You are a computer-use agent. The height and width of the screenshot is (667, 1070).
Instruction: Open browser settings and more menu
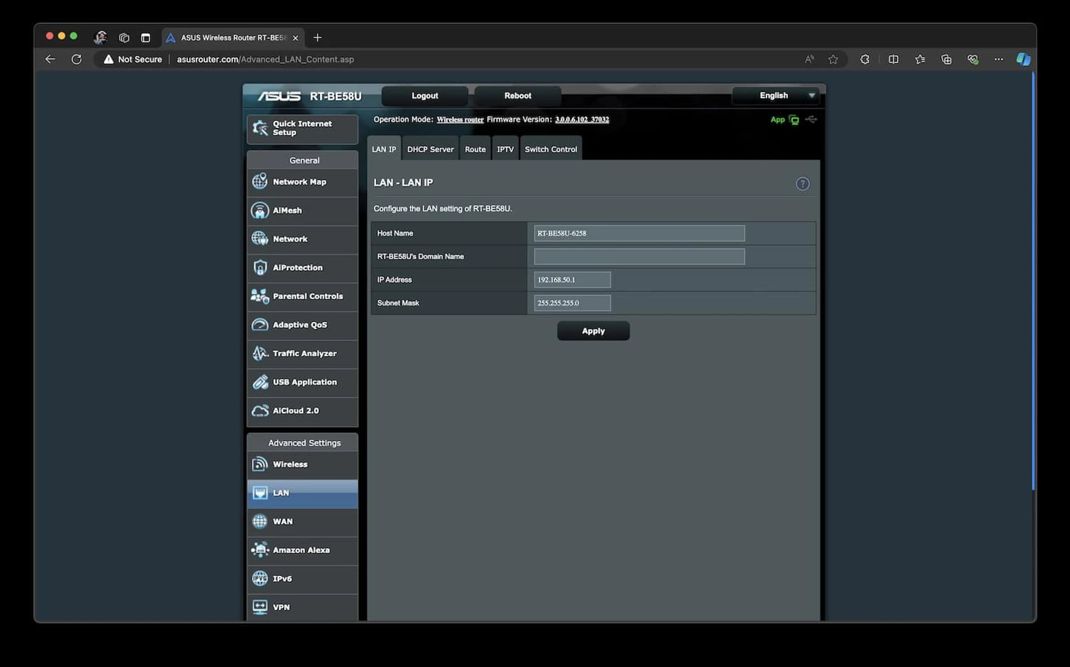coord(998,59)
